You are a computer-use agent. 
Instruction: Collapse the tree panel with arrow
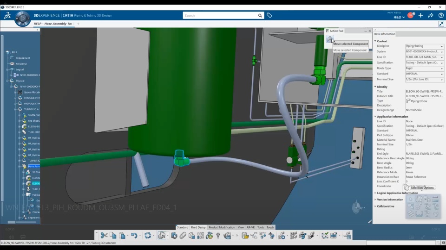point(38,30)
